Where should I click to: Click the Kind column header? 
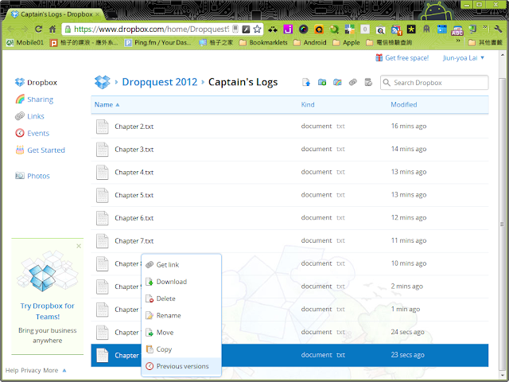click(308, 104)
